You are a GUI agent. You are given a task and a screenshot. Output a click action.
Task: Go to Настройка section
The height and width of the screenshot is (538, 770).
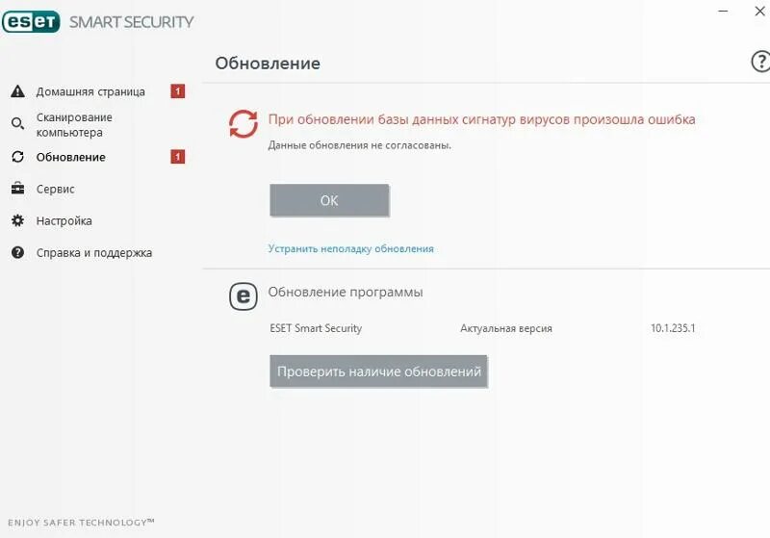64,221
